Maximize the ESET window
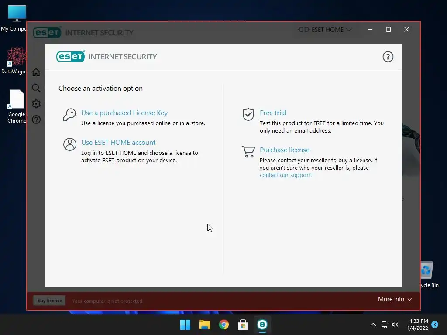 [x=388, y=30]
